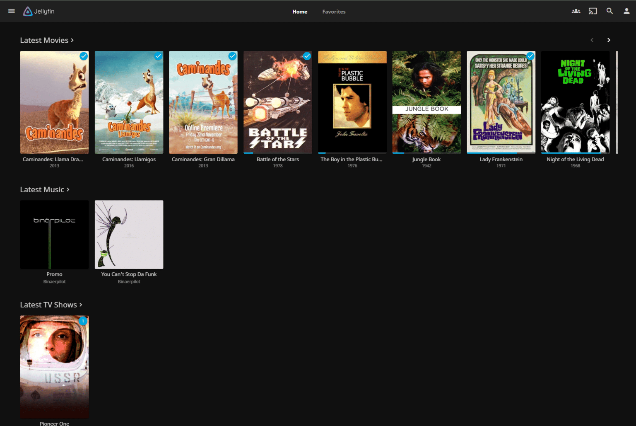Open the search magnifier icon
Viewport: 636px width, 426px height.
coord(609,11)
